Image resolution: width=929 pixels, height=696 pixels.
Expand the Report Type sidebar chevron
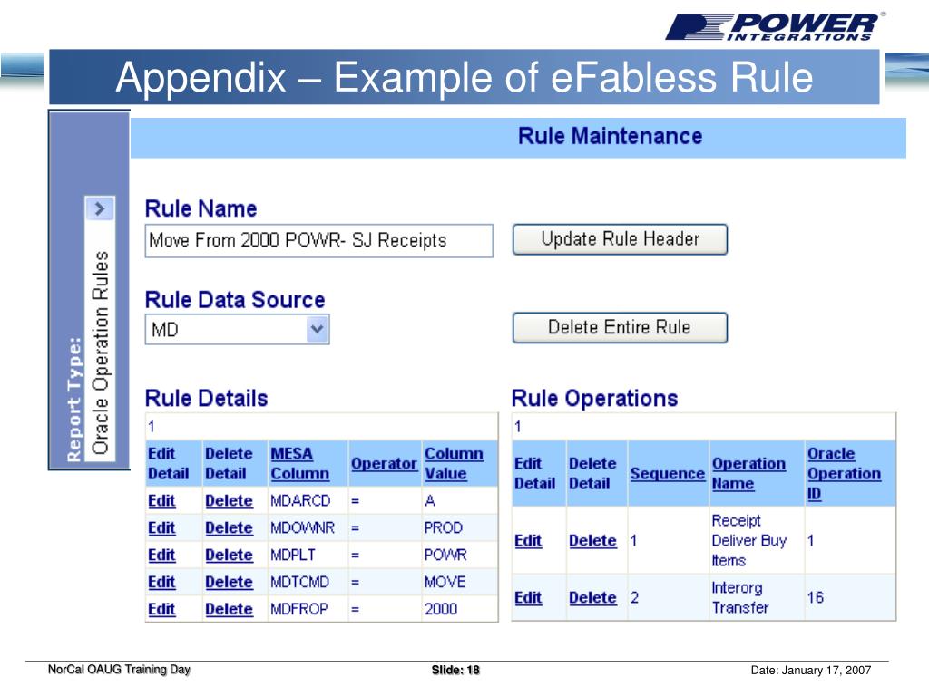click(100, 208)
